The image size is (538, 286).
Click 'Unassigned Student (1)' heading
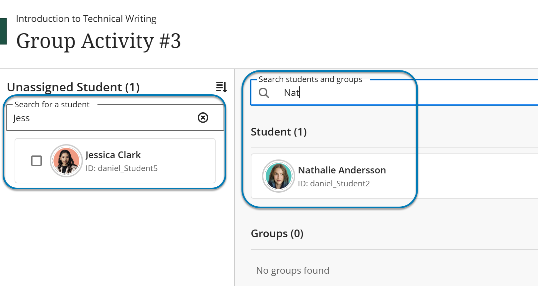pyautogui.click(x=73, y=87)
